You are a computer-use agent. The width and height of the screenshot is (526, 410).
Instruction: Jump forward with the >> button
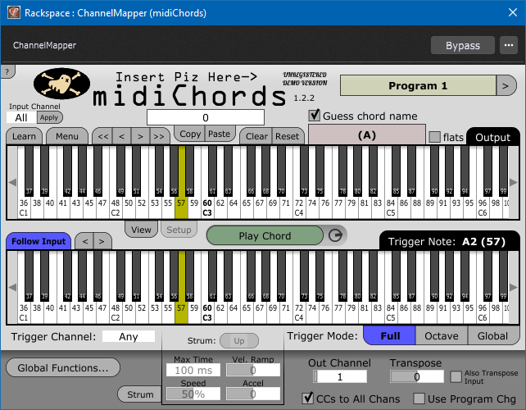(x=159, y=136)
